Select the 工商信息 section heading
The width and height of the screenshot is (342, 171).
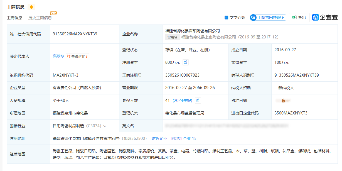[16, 7]
